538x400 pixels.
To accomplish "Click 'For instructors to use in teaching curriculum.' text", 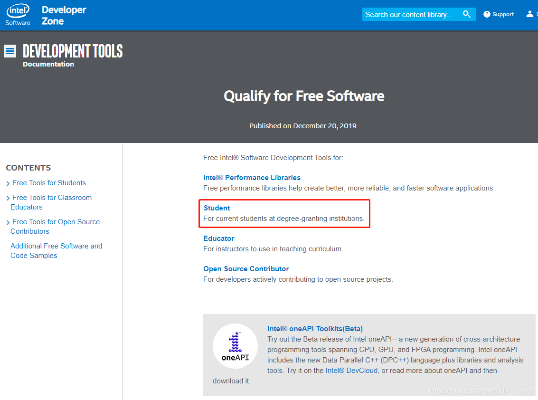I will tap(273, 249).
